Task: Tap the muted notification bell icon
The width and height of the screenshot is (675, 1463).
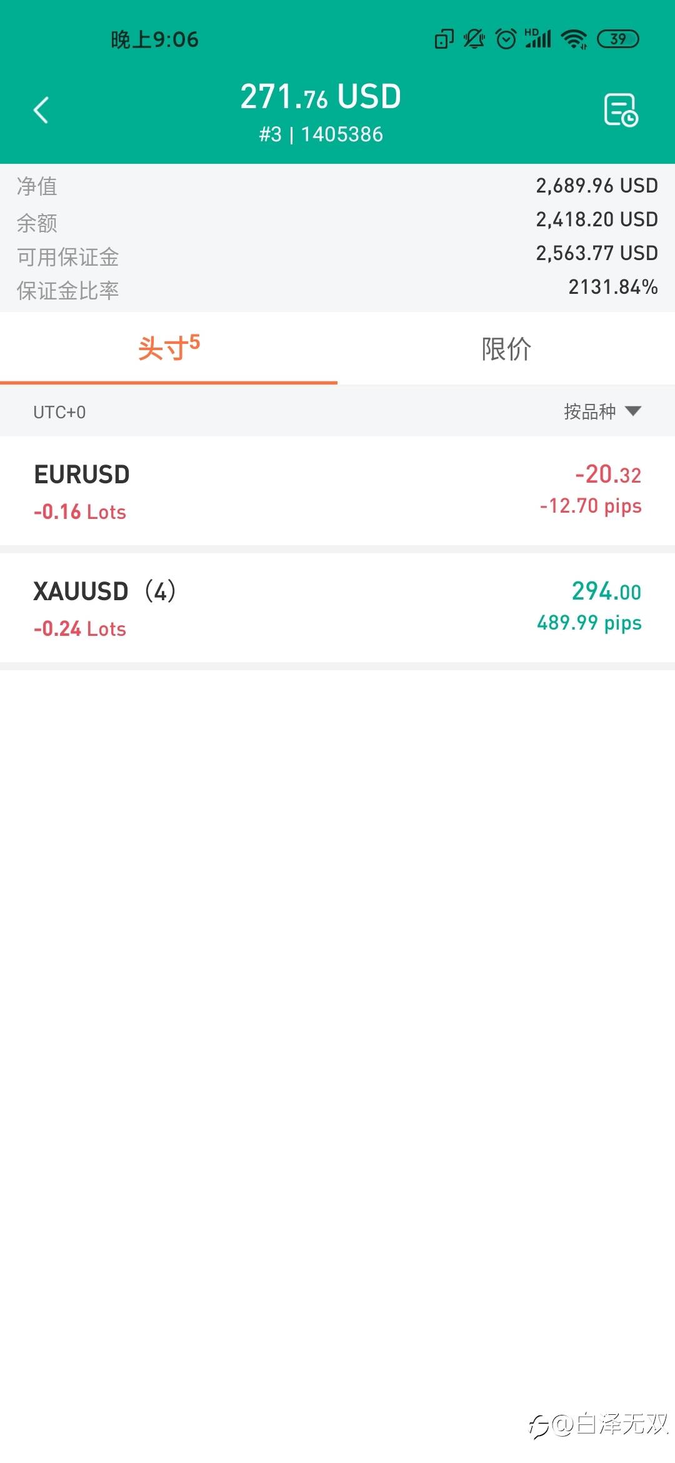Action: tap(474, 39)
